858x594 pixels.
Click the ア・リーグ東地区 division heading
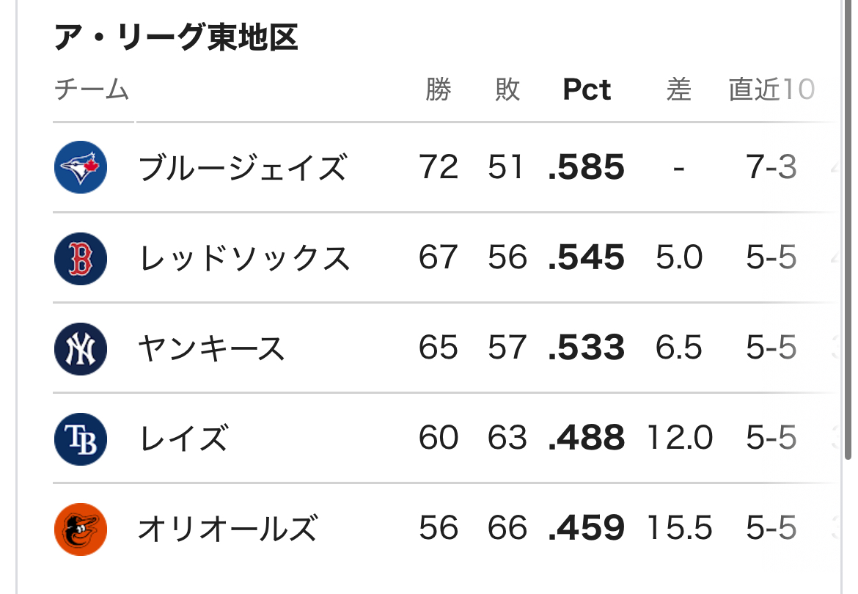tap(176, 38)
